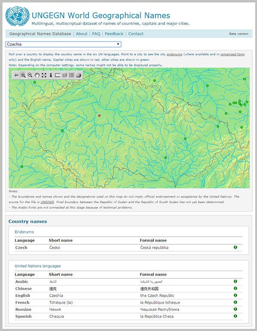Screen dimensions: 257x331
Task: Select the Chinese formal name '捷克共和国'
Action: point(149,289)
